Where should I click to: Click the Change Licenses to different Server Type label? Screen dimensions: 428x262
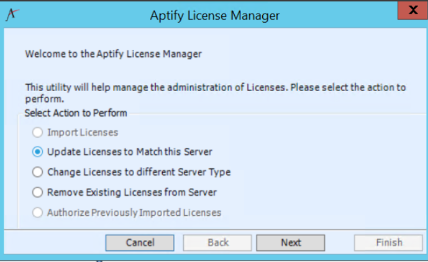pos(139,172)
